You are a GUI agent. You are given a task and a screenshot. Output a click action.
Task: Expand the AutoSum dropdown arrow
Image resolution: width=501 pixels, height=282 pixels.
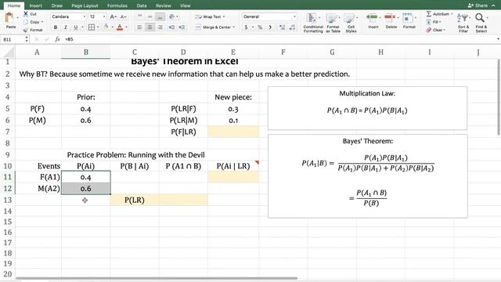[452, 14]
